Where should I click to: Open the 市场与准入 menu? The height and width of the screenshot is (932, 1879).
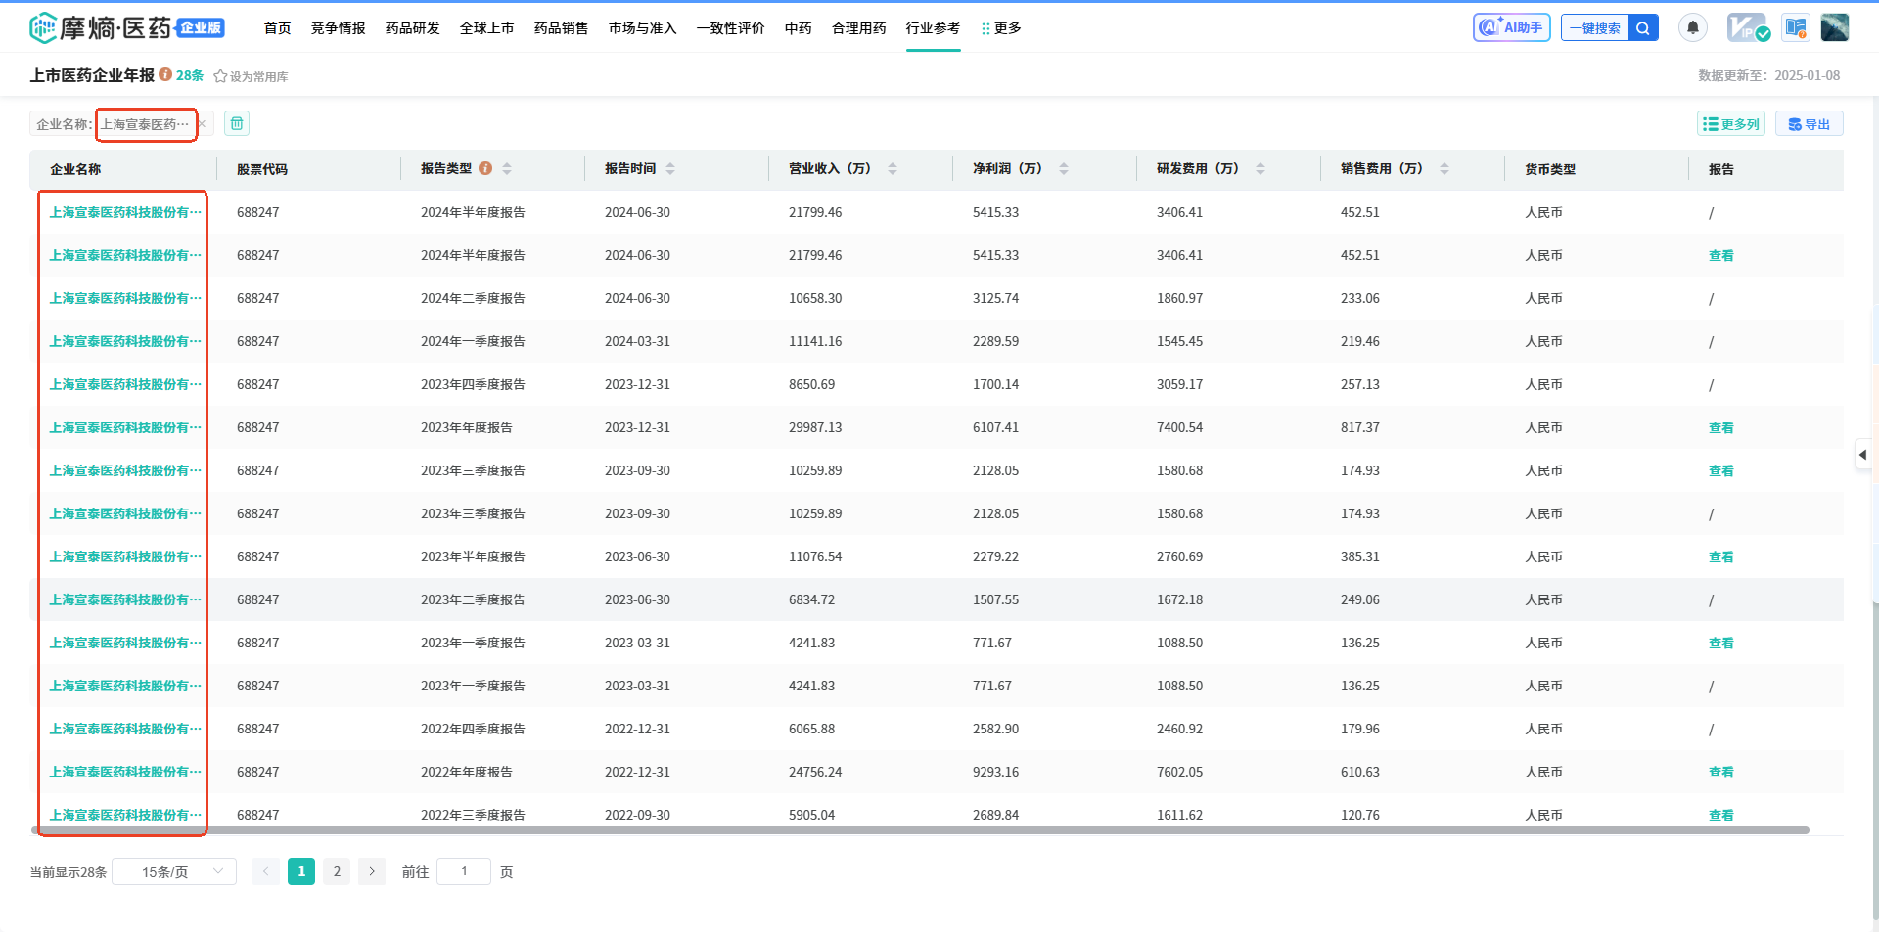point(643,28)
